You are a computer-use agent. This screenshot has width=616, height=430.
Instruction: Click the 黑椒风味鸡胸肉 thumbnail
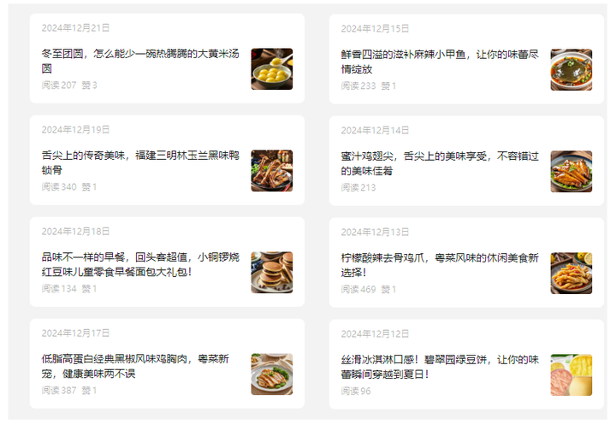point(272,374)
